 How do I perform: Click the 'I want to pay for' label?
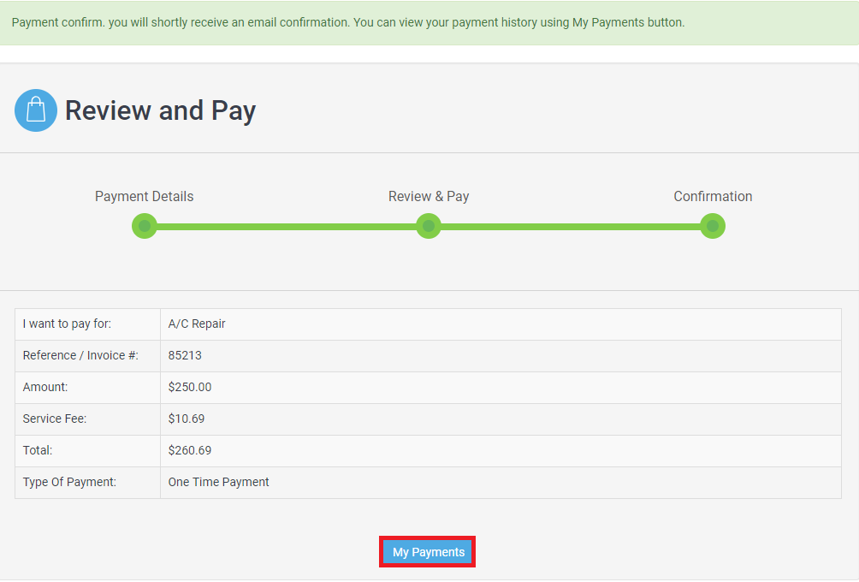[67, 324]
